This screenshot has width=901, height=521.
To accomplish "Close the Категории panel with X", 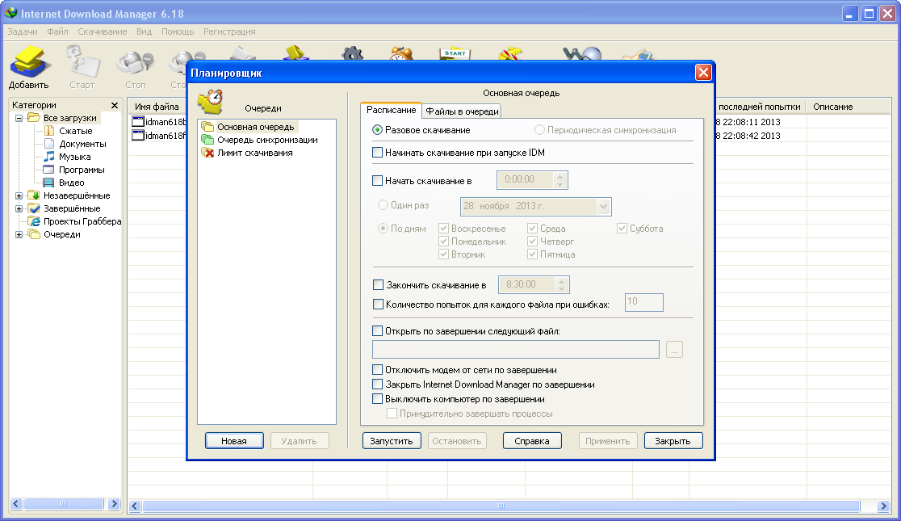I will [x=115, y=105].
